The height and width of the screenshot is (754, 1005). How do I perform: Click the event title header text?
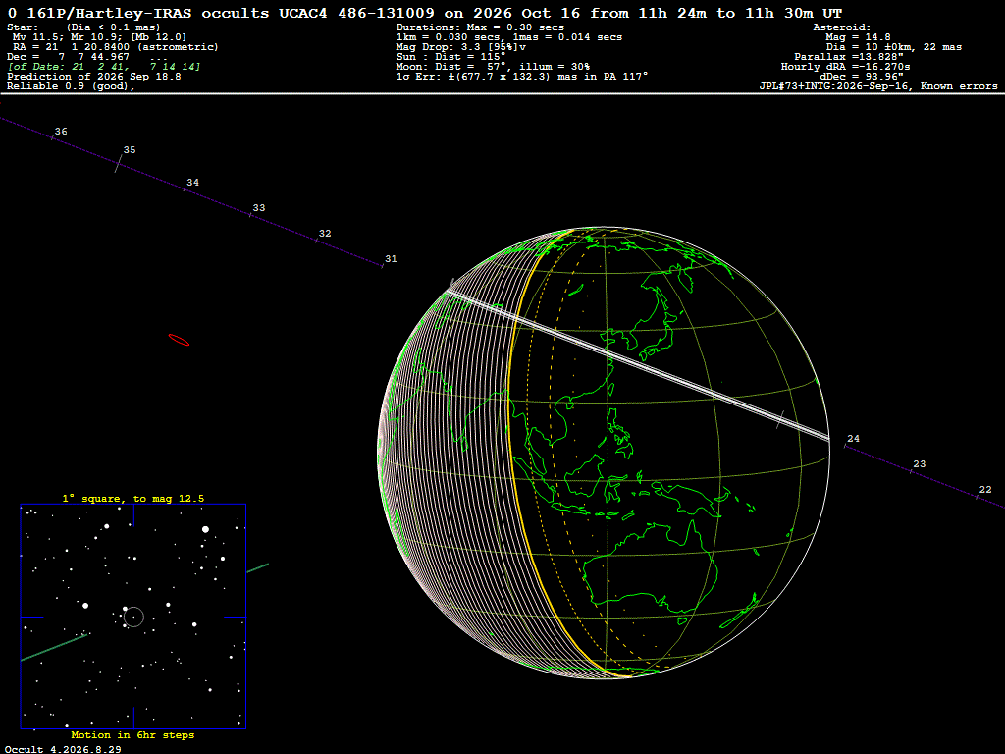tap(425, 13)
